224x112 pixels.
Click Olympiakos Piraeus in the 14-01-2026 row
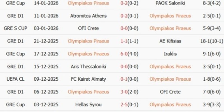click(88, 3)
